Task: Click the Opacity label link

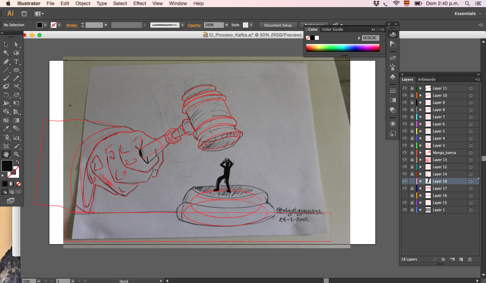Action: coord(195,25)
